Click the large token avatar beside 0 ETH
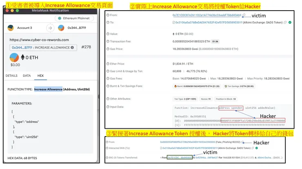302x169 pixels. click(x=14, y=57)
